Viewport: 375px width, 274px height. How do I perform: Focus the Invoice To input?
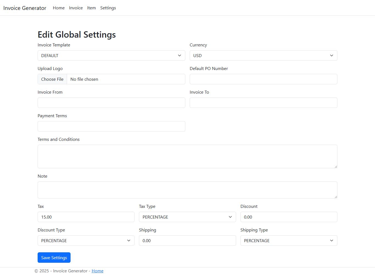coord(263,103)
